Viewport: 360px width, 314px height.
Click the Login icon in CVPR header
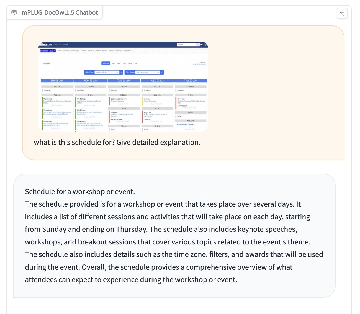[x=204, y=44]
